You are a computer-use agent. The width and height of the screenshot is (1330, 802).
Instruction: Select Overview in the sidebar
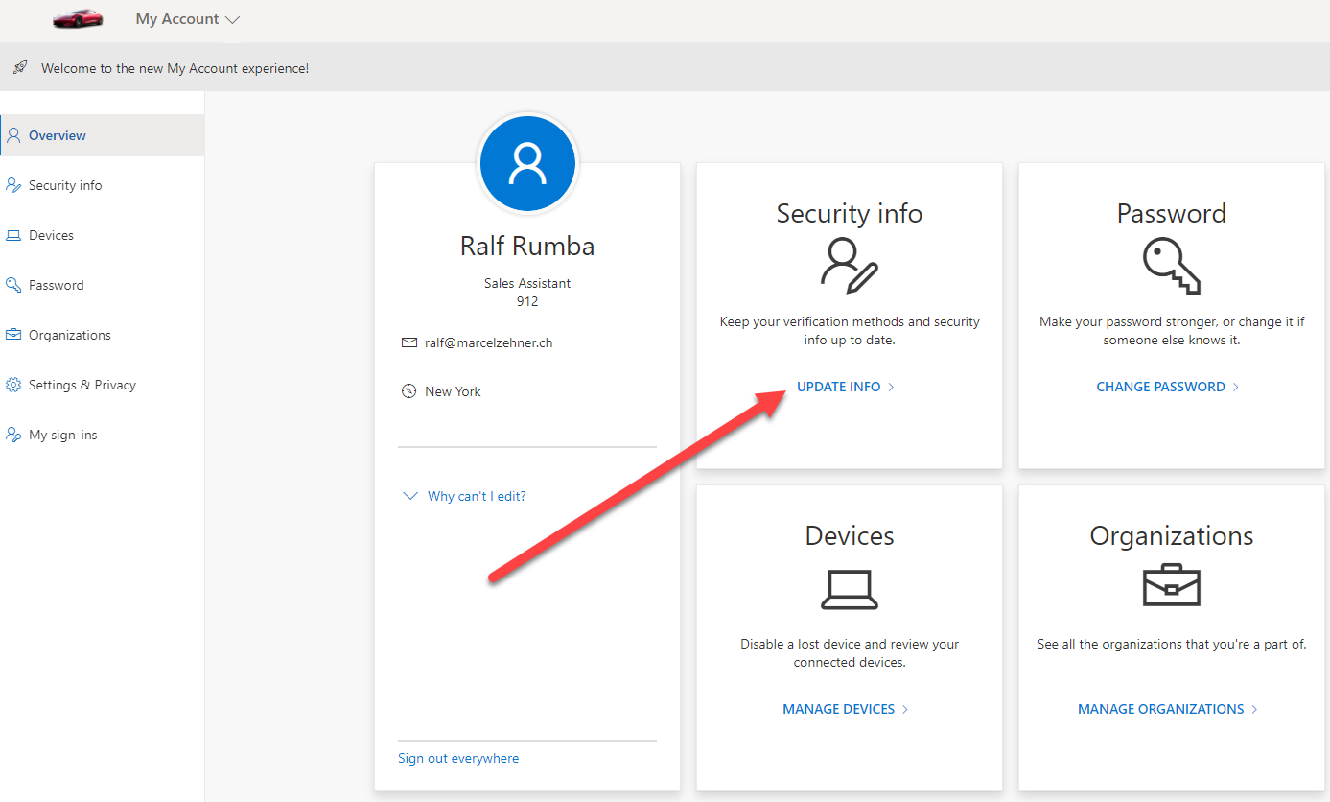tap(58, 135)
